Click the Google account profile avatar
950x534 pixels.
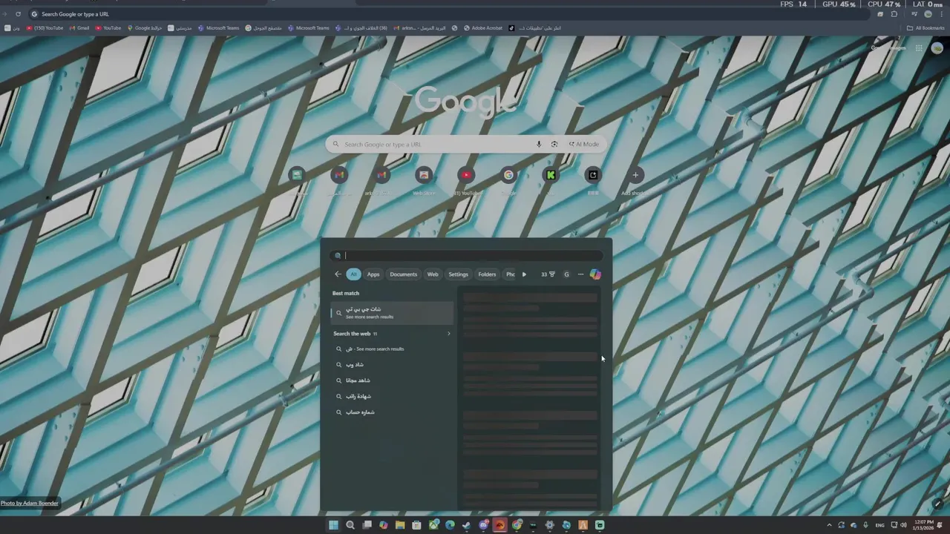tap(937, 48)
